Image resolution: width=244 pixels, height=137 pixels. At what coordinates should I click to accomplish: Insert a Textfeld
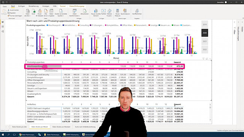coord(104,12)
